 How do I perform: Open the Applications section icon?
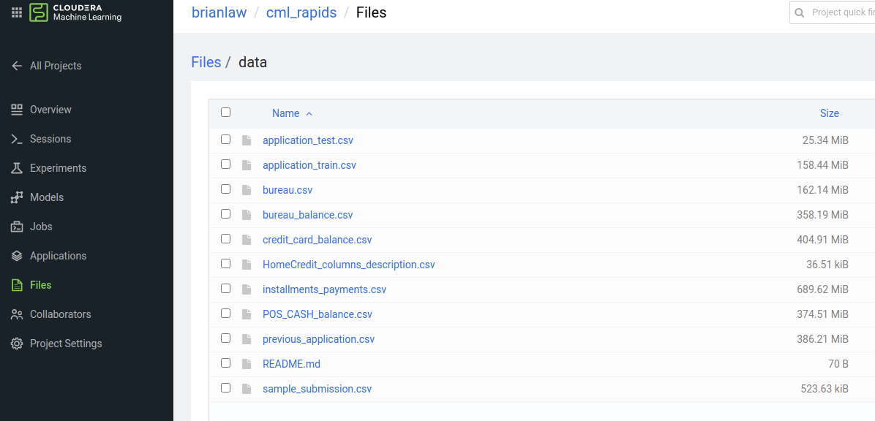(x=16, y=256)
